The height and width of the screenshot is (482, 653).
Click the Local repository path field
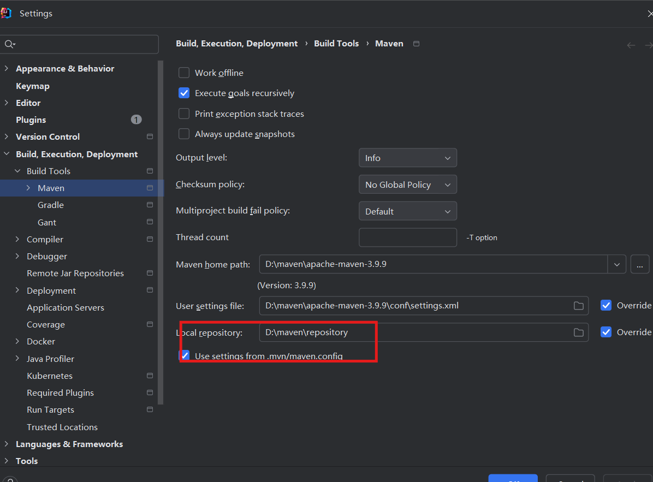point(424,332)
